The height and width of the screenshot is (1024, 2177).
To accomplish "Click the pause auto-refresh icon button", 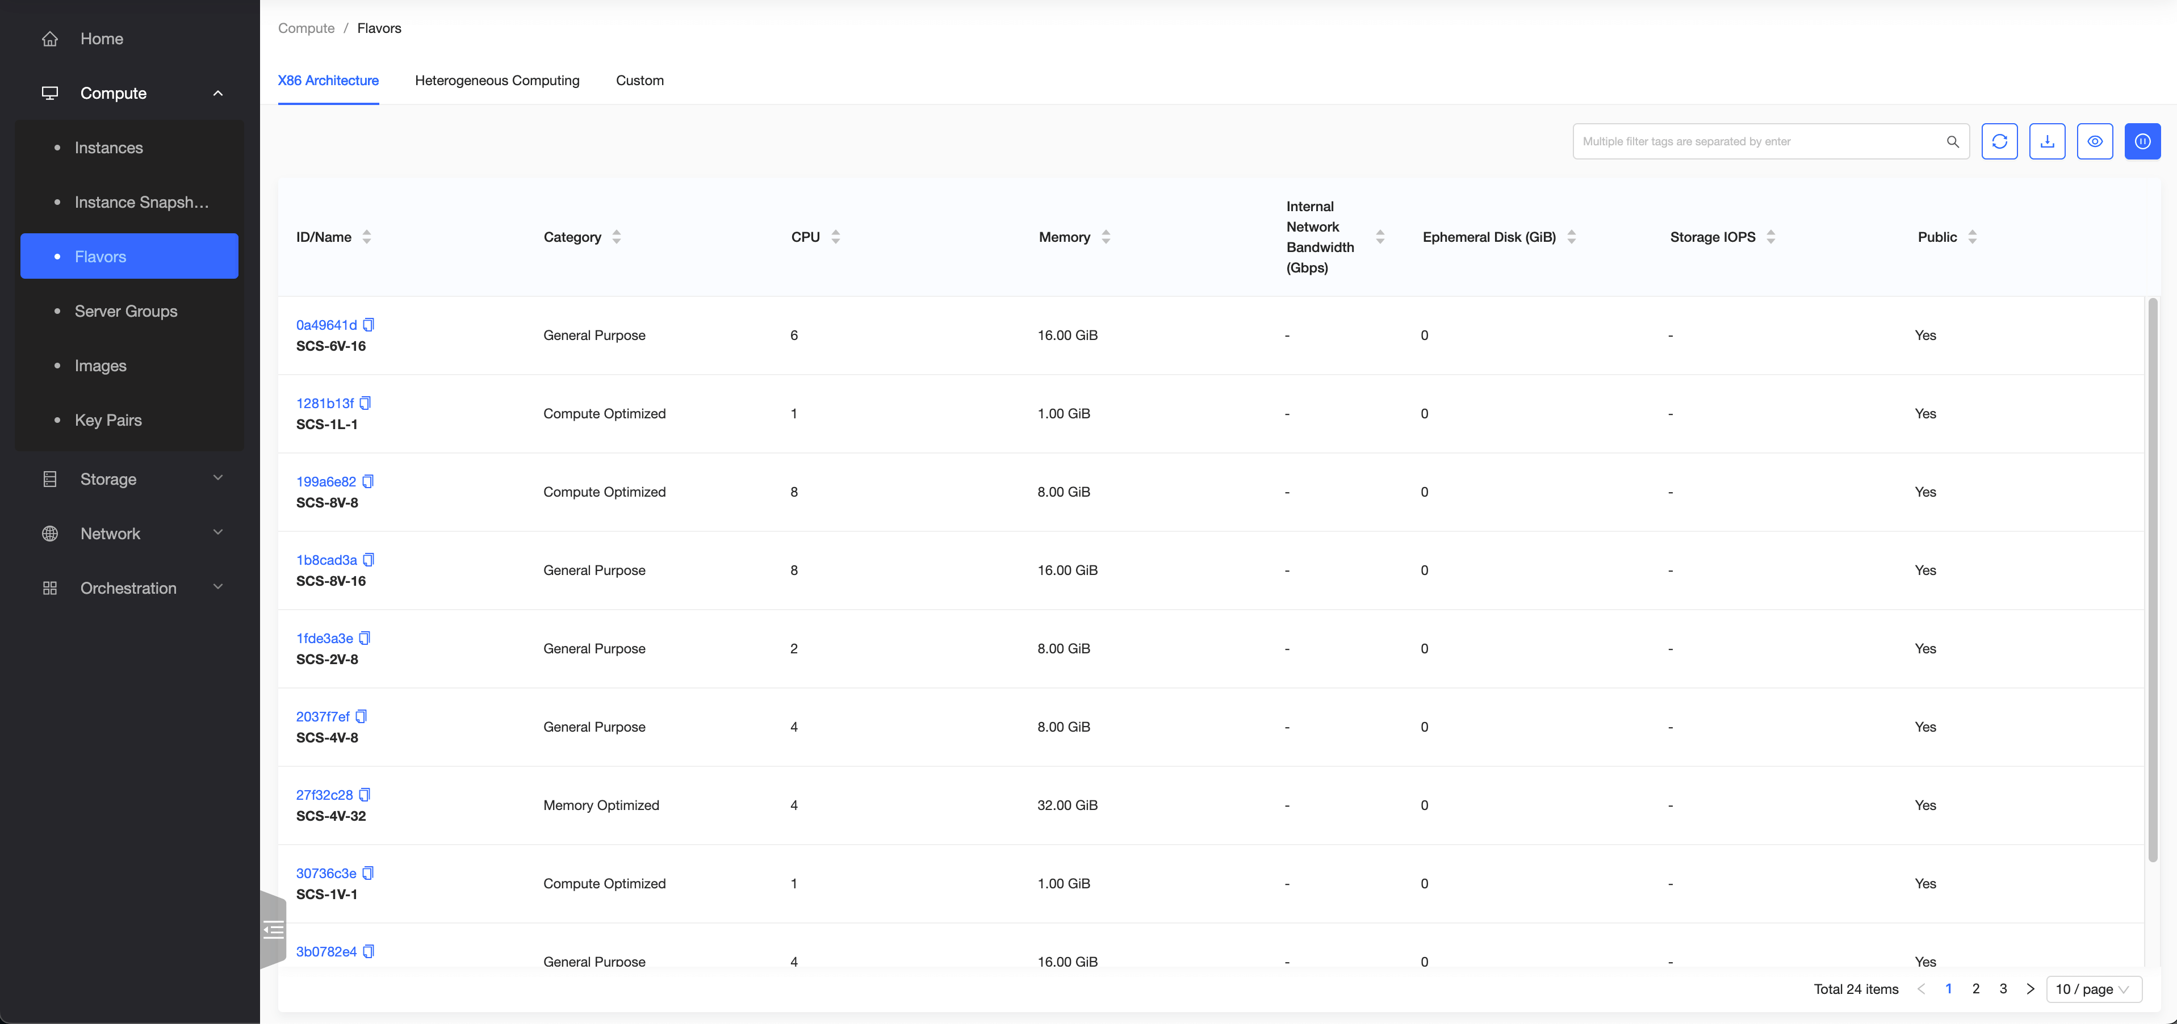I will coord(2142,141).
